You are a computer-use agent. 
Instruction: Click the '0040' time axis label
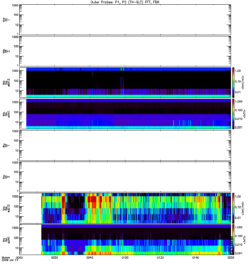90,258
